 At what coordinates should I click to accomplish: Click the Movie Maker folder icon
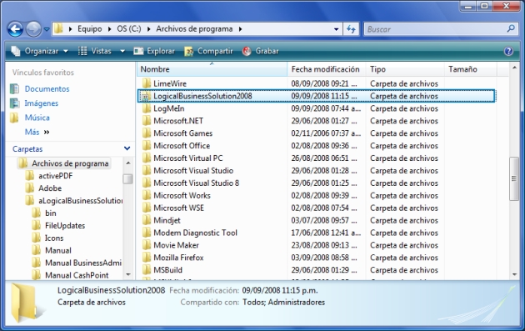(x=147, y=245)
